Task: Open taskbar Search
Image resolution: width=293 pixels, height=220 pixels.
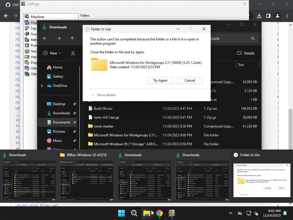Action: [x=134, y=213]
